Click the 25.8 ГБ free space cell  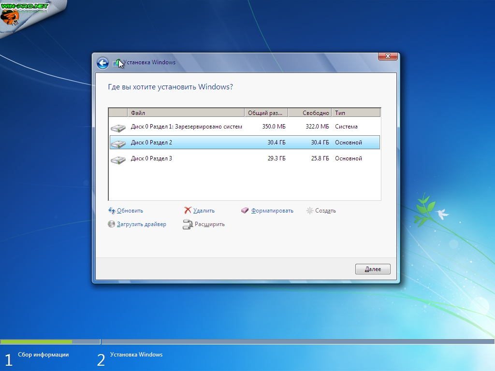point(320,158)
